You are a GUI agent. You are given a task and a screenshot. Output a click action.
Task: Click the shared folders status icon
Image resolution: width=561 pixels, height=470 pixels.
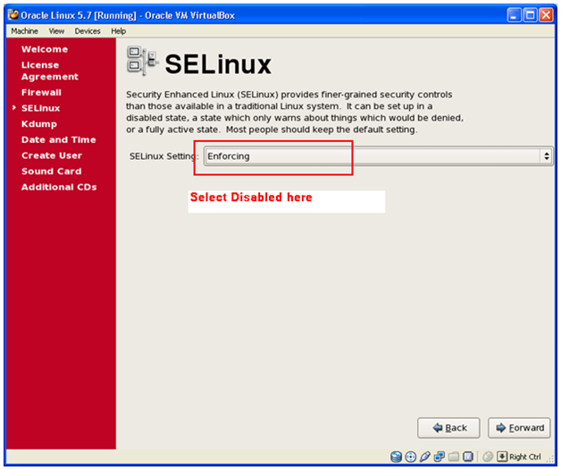coord(454,457)
